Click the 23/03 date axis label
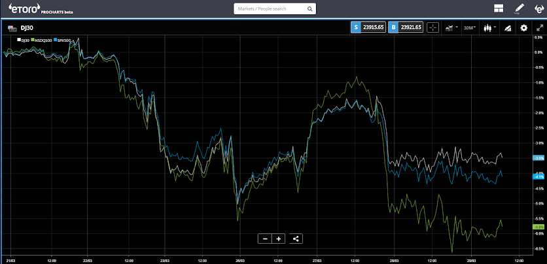Viewport: 547px width, 264px height. coord(164,260)
